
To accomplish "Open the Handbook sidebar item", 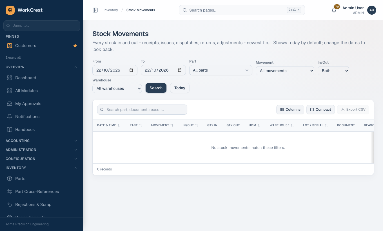I will point(42,130).
